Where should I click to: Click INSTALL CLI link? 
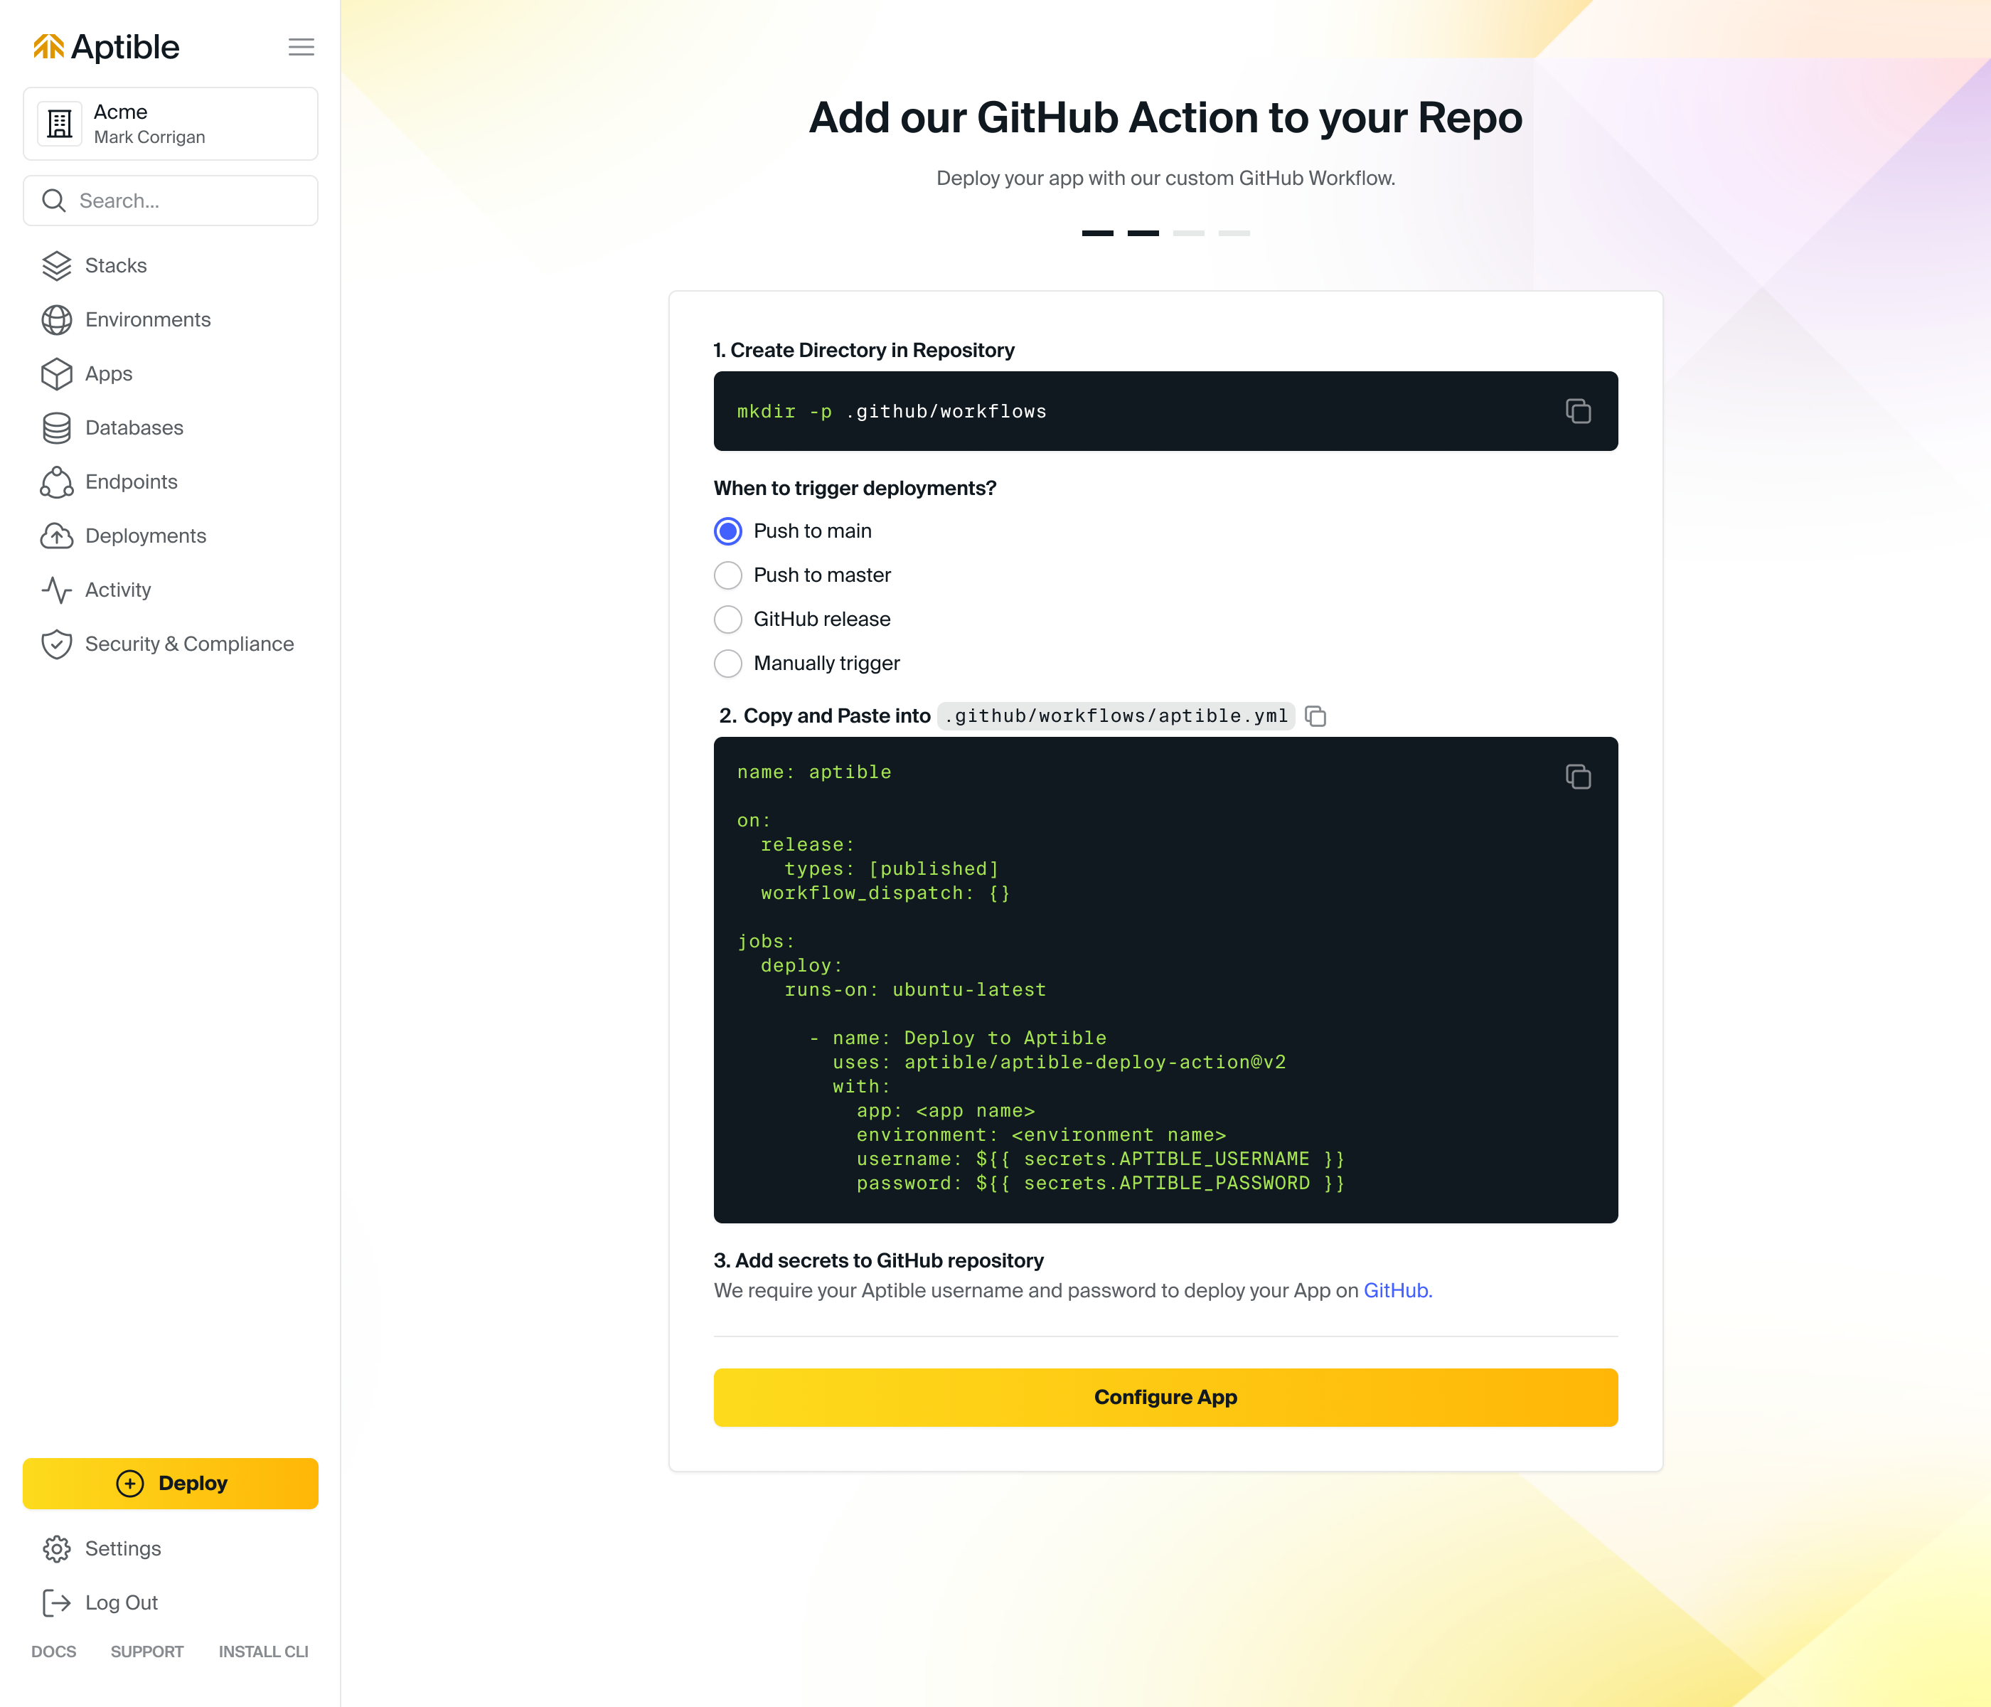click(x=263, y=1652)
